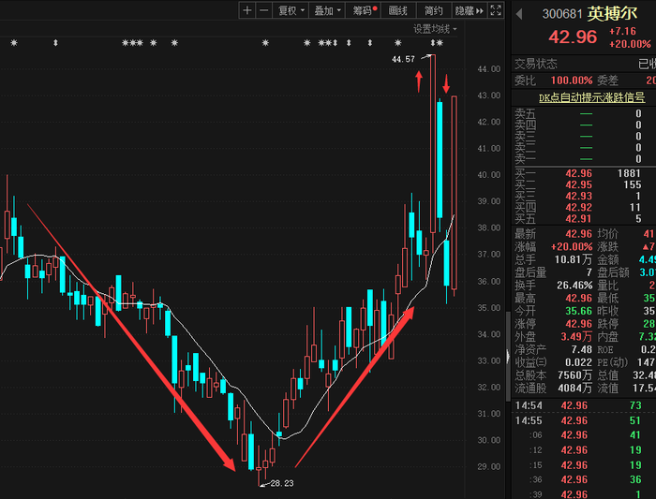This screenshot has height=499, width=656.
Task: Click 盘后量 7 value
Action: click(x=589, y=272)
